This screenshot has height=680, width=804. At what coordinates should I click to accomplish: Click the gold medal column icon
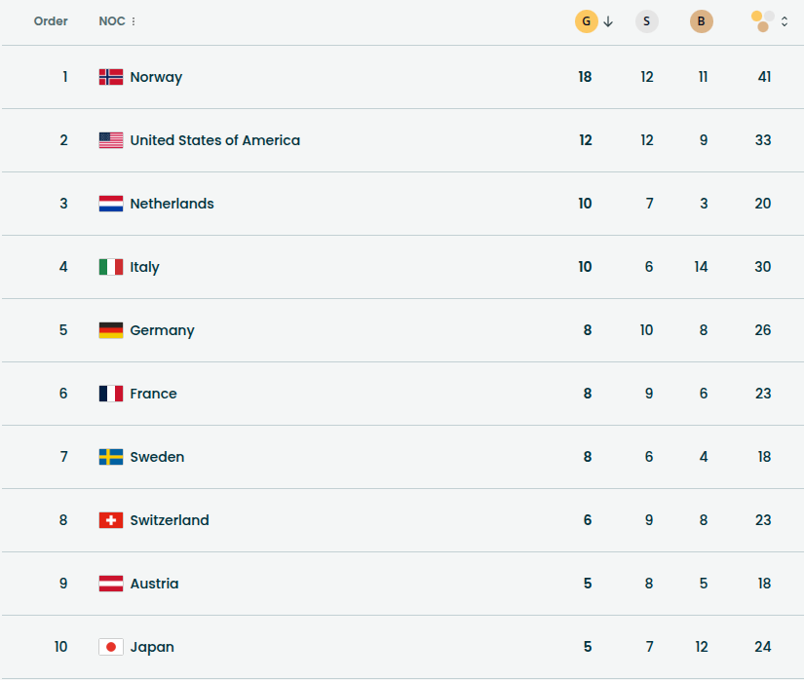click(x=586, y=21)
